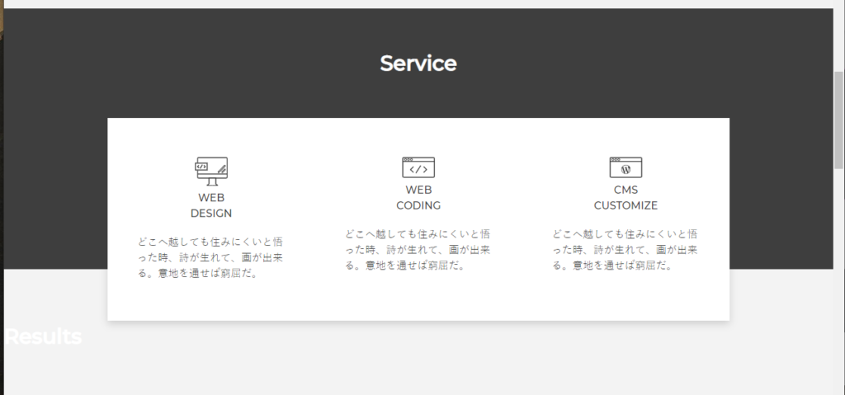845x395 pixels.
Task: Click the WordPress logo inside the CMS icon
Action: (625, 170)
